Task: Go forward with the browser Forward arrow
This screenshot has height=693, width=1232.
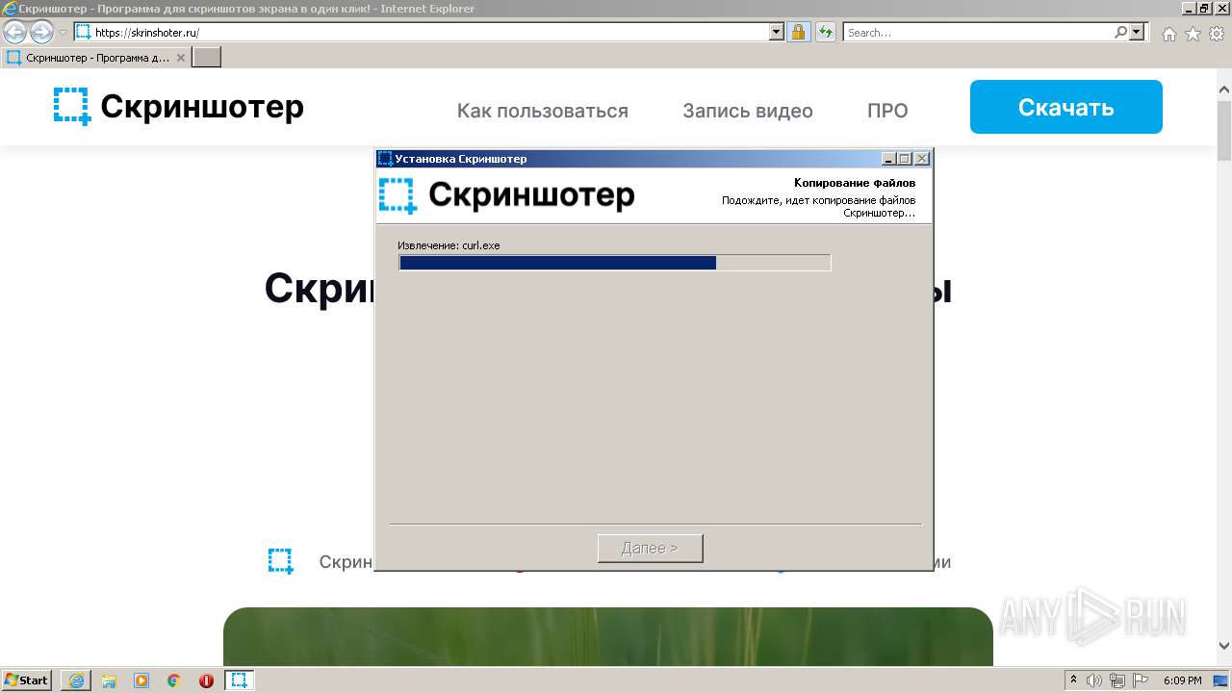Action: click(41, 32)
